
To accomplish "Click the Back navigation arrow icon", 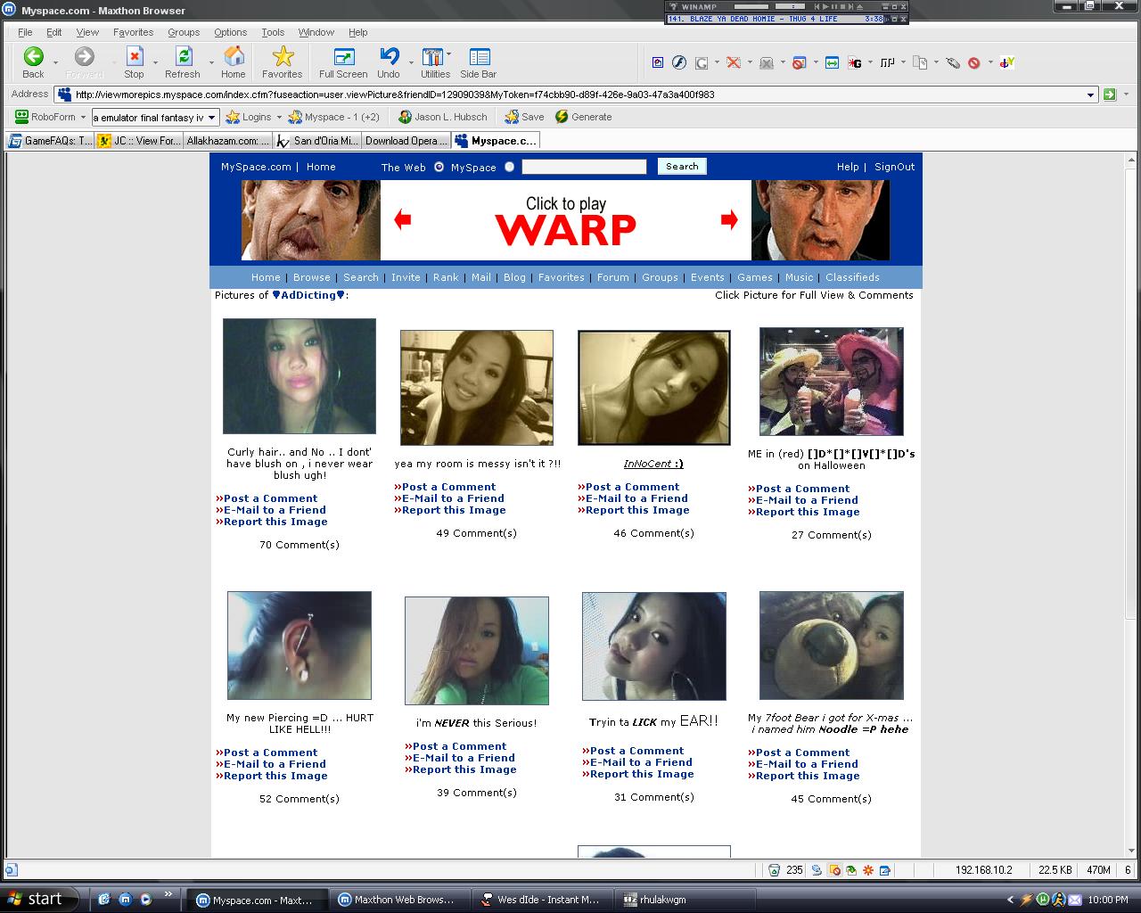I will click(33, 58).
